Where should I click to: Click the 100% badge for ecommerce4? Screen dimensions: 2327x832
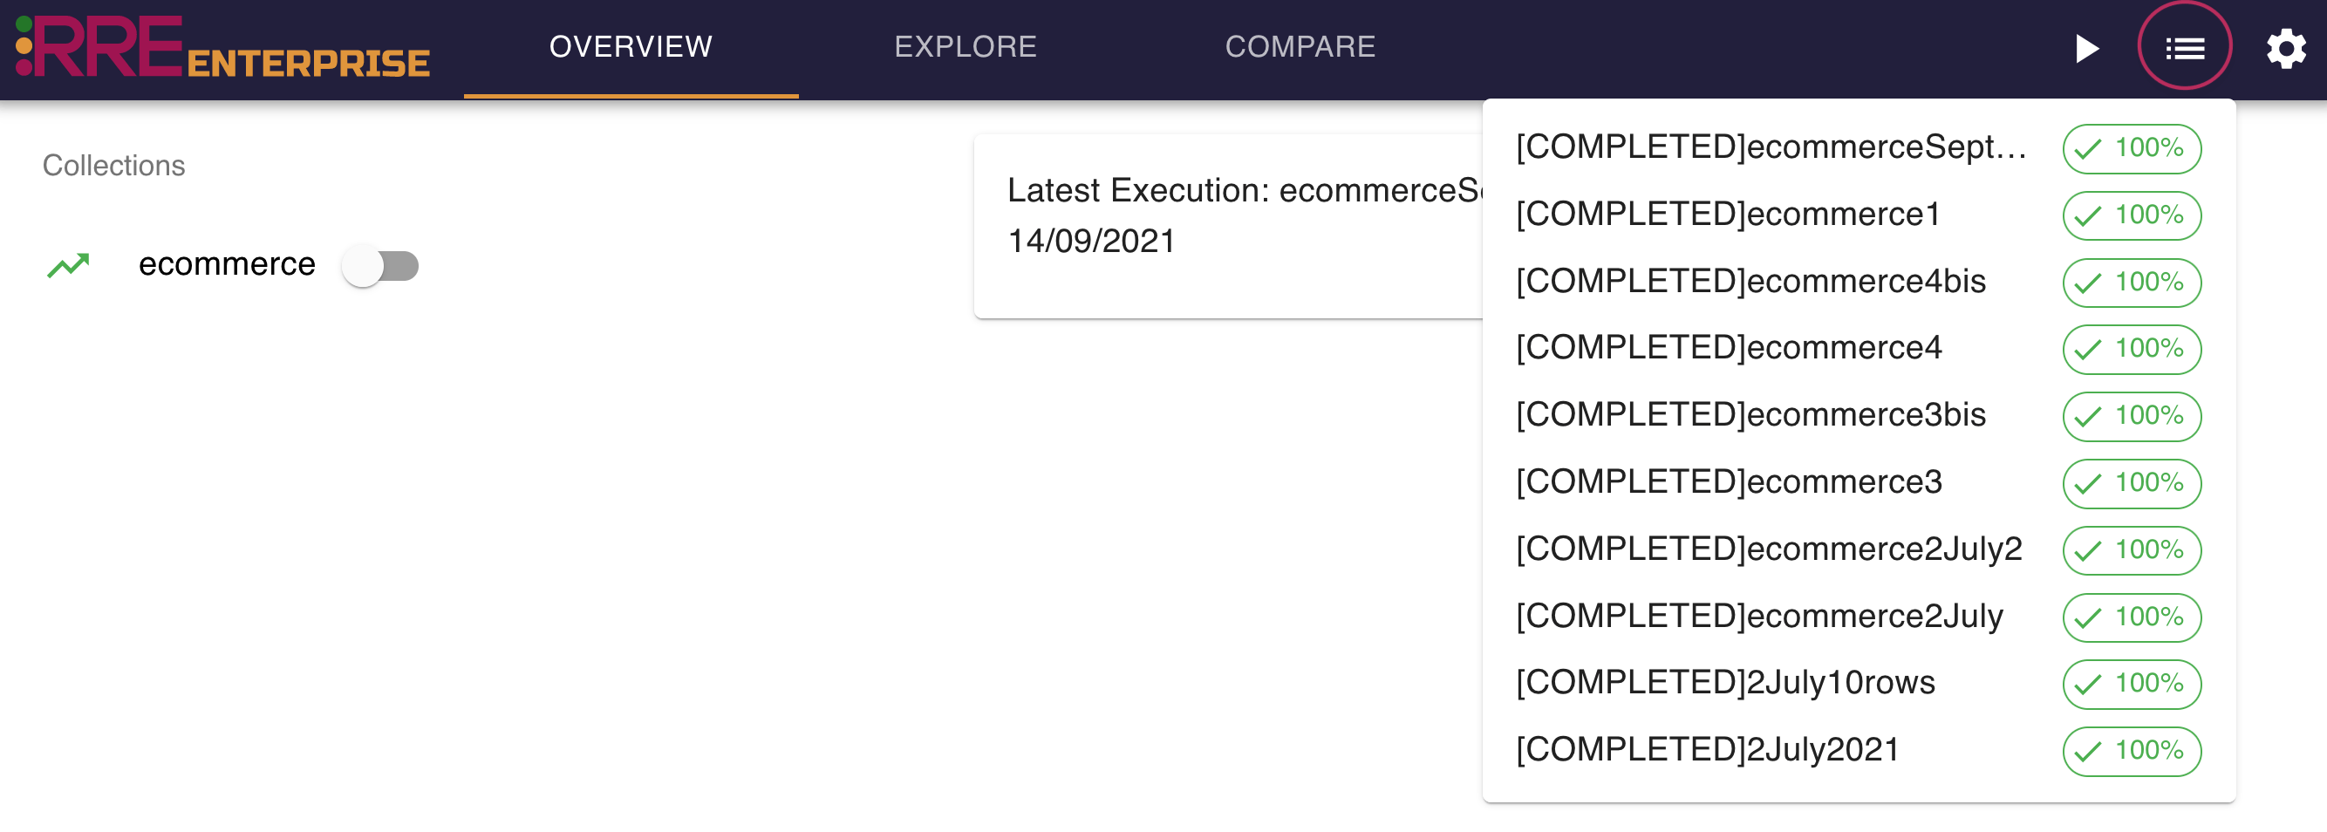coord(2131,349)
